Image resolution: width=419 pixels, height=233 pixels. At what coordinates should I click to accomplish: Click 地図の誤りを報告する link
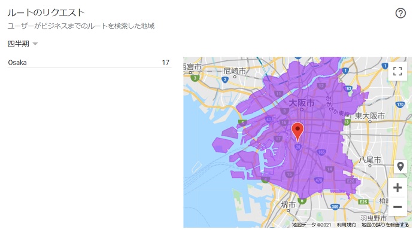pos(385,225)
